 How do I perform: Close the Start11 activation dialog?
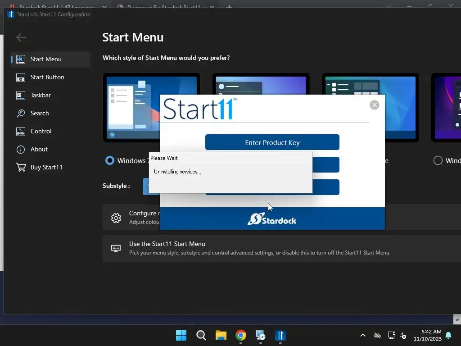coord(374,105)
